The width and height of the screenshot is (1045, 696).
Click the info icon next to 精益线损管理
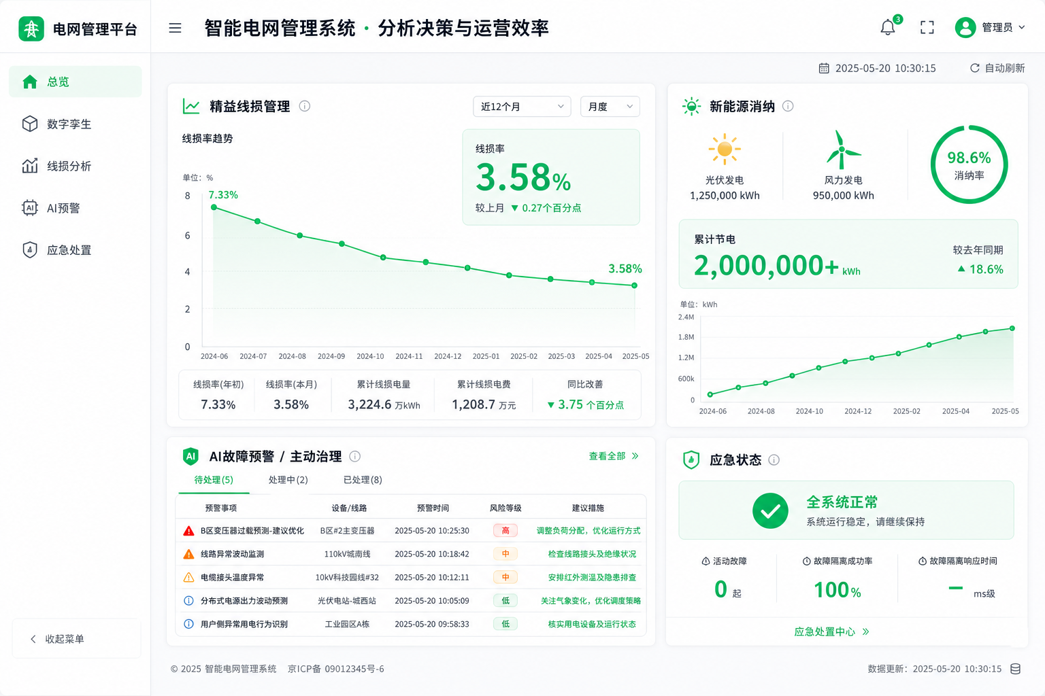pyautogui.click(x=305, y=106)
